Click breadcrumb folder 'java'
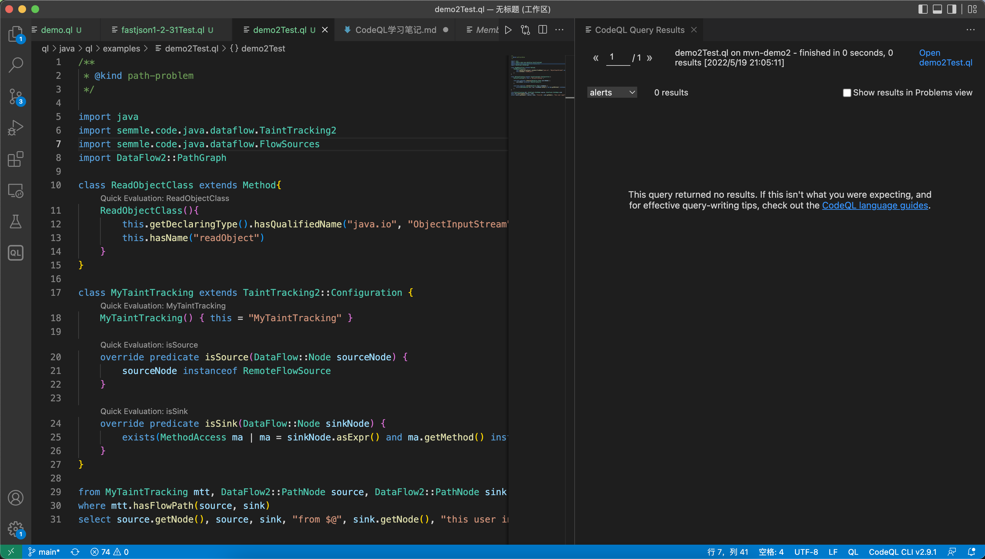This screenshot has width=985, height=559. point(67,48)
